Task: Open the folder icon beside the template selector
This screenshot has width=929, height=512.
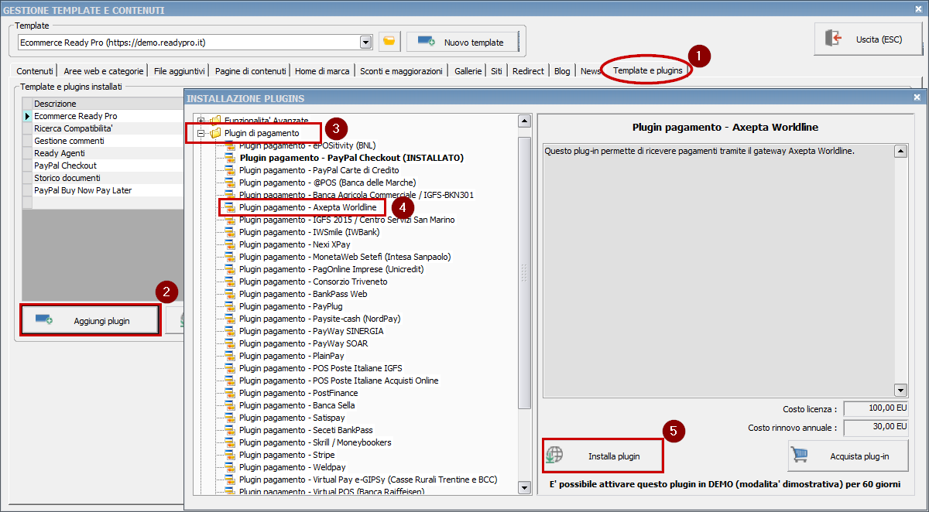Action: [x=388, y=42]
